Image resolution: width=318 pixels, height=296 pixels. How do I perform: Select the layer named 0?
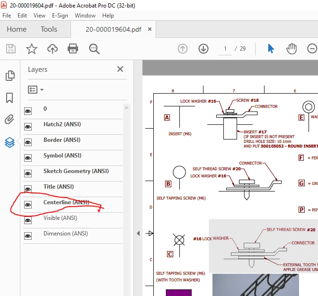pyautogui.click(x=45, y=109)
